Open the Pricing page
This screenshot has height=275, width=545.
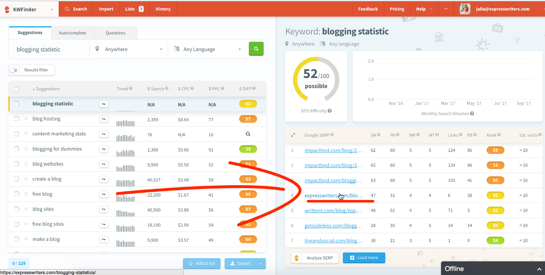pos(397,9)
